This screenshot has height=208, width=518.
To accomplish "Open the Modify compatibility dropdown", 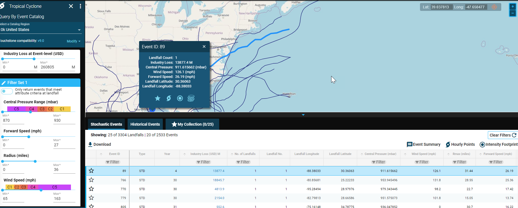I will 73,41.
